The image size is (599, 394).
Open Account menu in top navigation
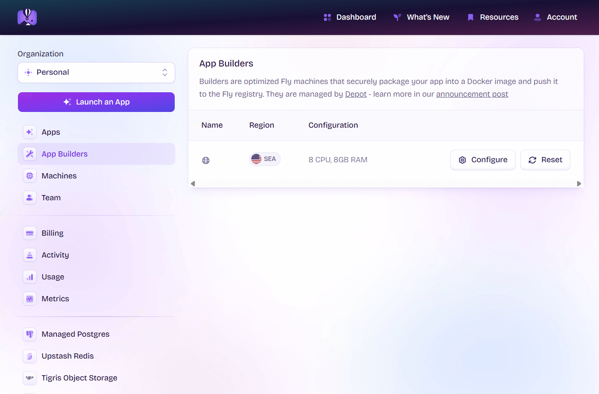pos(555,17)
